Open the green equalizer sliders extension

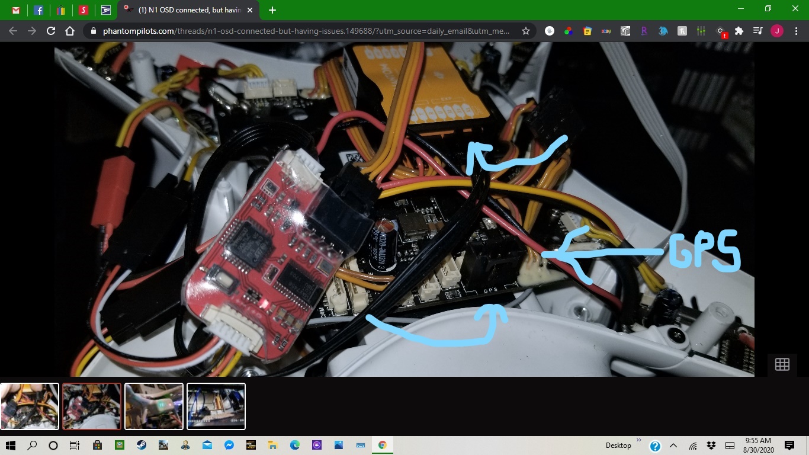tap(701, 31)
